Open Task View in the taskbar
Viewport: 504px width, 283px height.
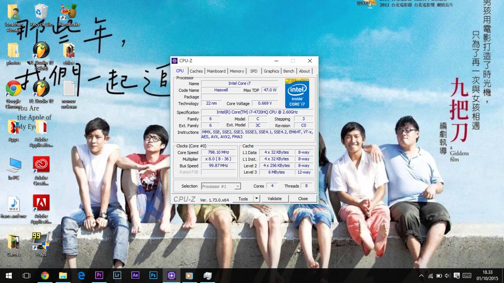26,276
